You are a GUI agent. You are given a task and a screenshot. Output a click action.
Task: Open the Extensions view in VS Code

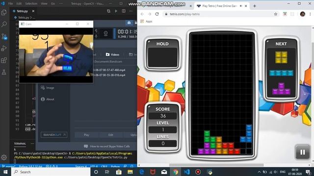(x=4, y=60)
